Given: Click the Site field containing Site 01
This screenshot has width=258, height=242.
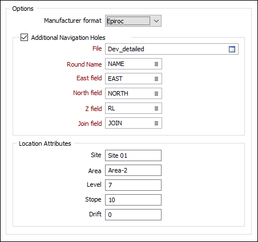Looking at the screenshot, I should tap(133, 155).
